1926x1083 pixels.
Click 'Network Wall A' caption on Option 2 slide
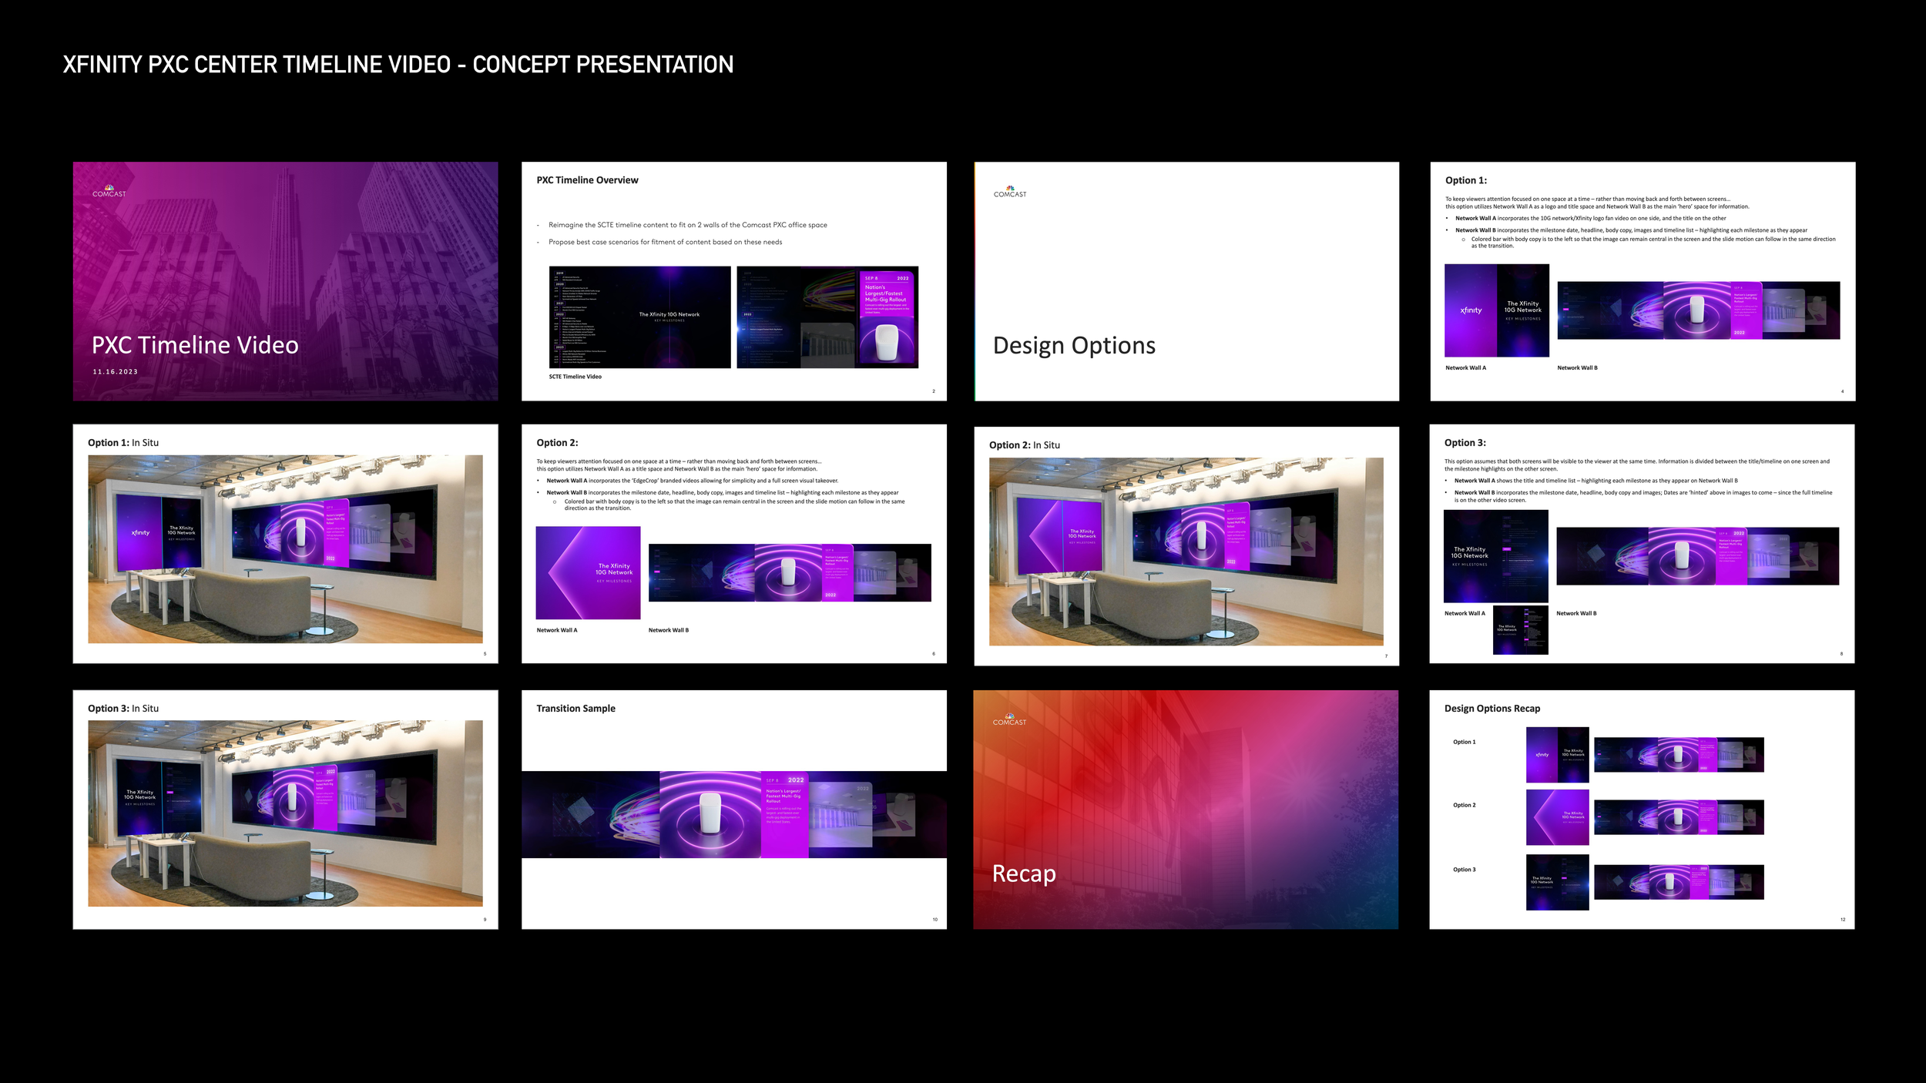[557, 630]
